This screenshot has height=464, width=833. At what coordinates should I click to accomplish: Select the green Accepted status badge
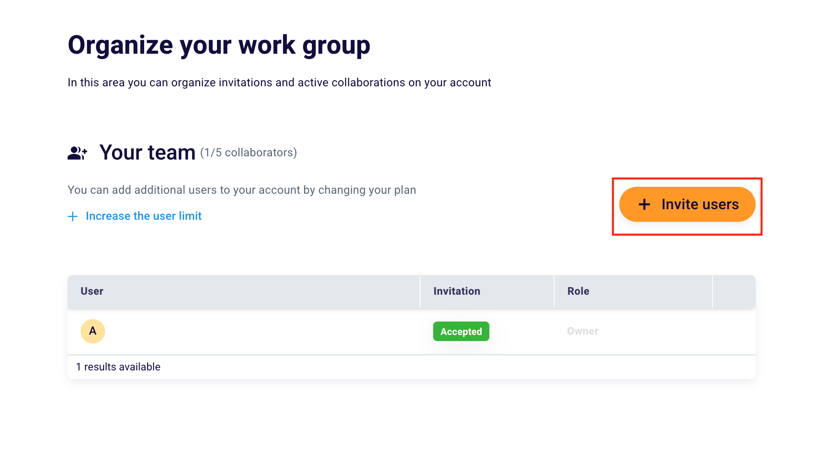click(461, 331)
